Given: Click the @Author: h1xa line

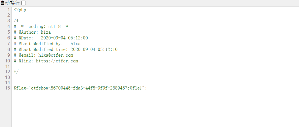Looking at the screenshot, I should tap(32, 32).
